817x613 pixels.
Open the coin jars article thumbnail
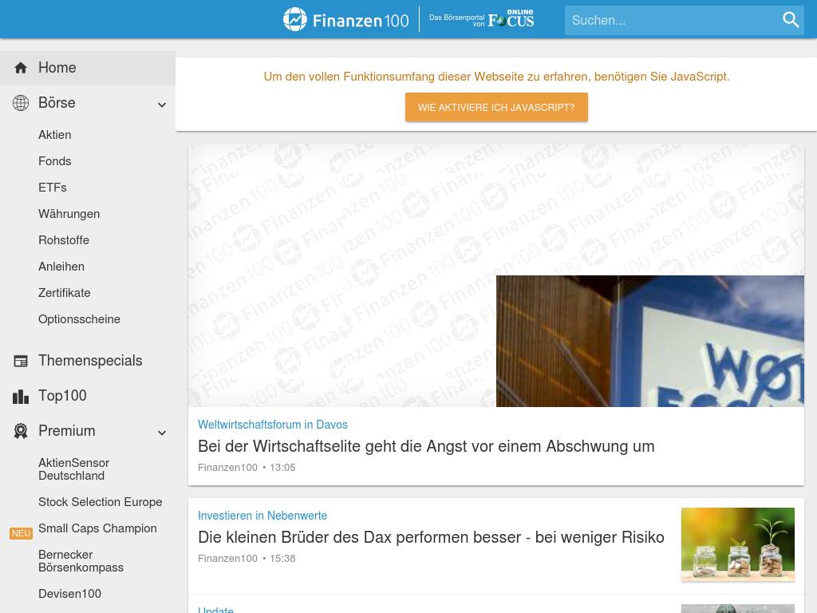[x=737, y=544]
